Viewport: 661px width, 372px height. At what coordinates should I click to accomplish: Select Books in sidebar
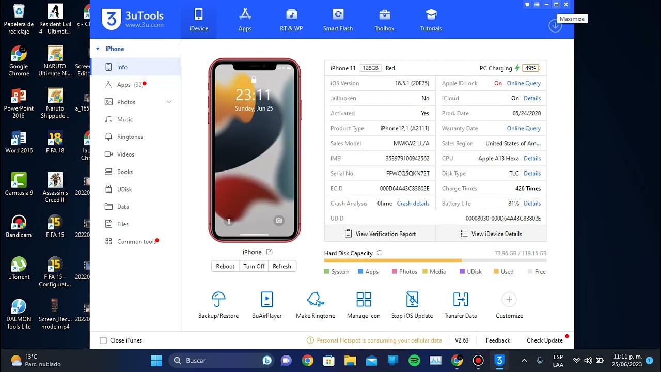[x=135, y=172]
